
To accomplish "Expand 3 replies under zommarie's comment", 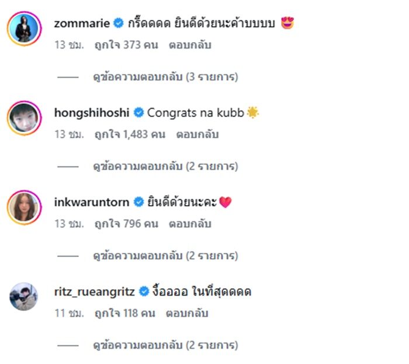I will point(165,77).
